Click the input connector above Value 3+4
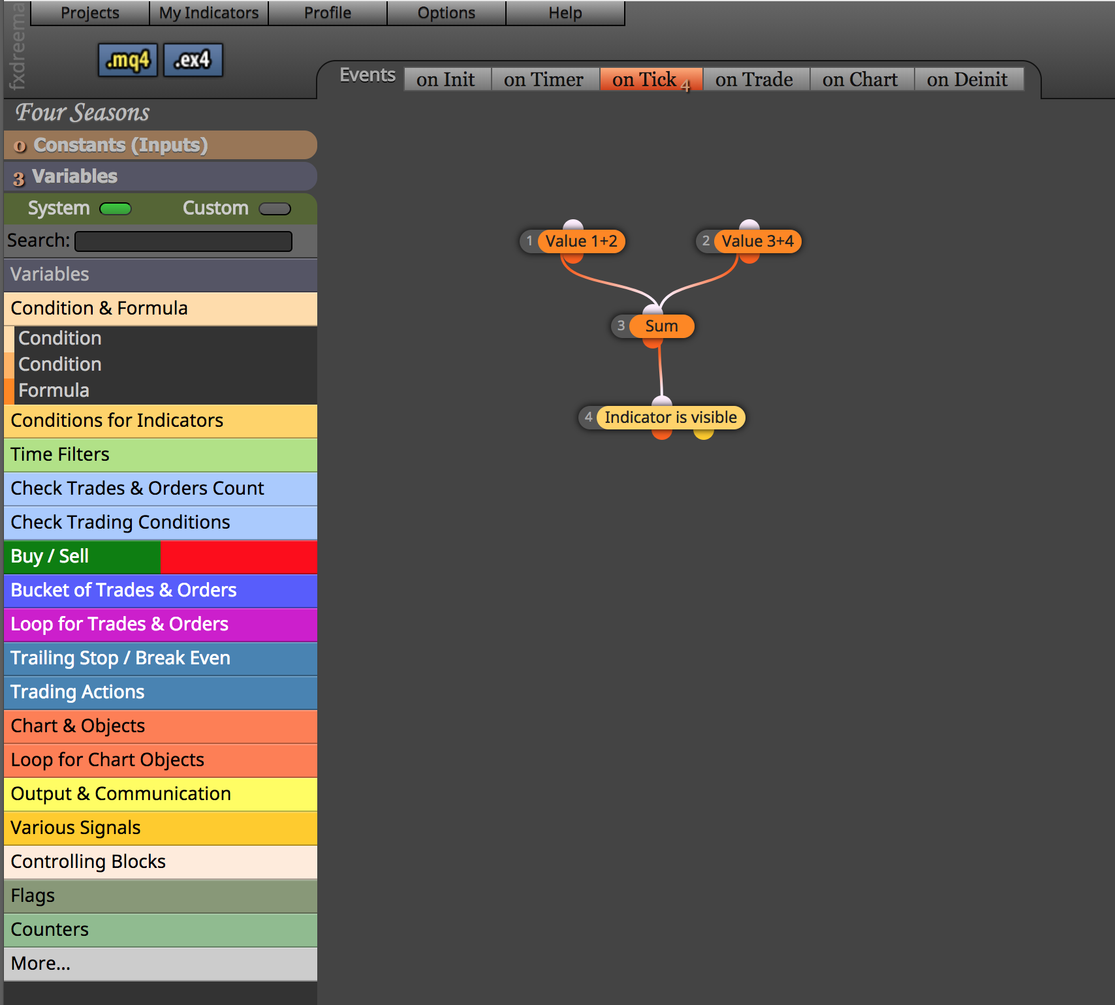 click(749, 225)
